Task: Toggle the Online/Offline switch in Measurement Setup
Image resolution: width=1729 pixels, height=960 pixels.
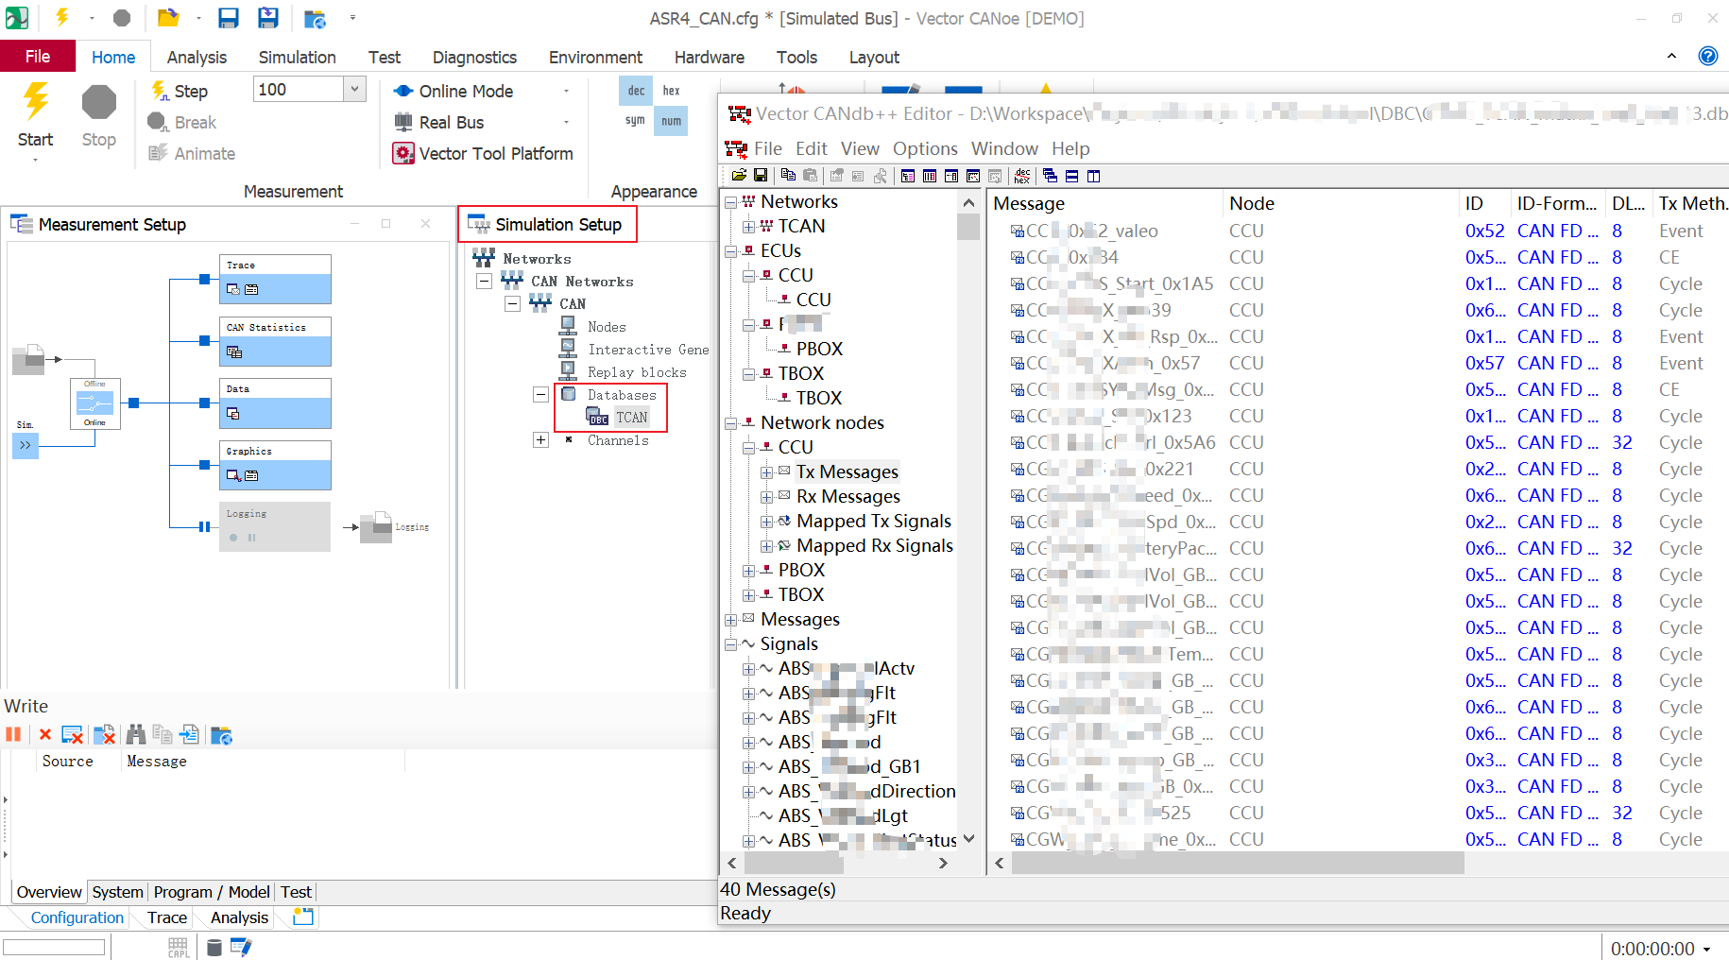Action: pyautogui.click(x=94, y=403)
